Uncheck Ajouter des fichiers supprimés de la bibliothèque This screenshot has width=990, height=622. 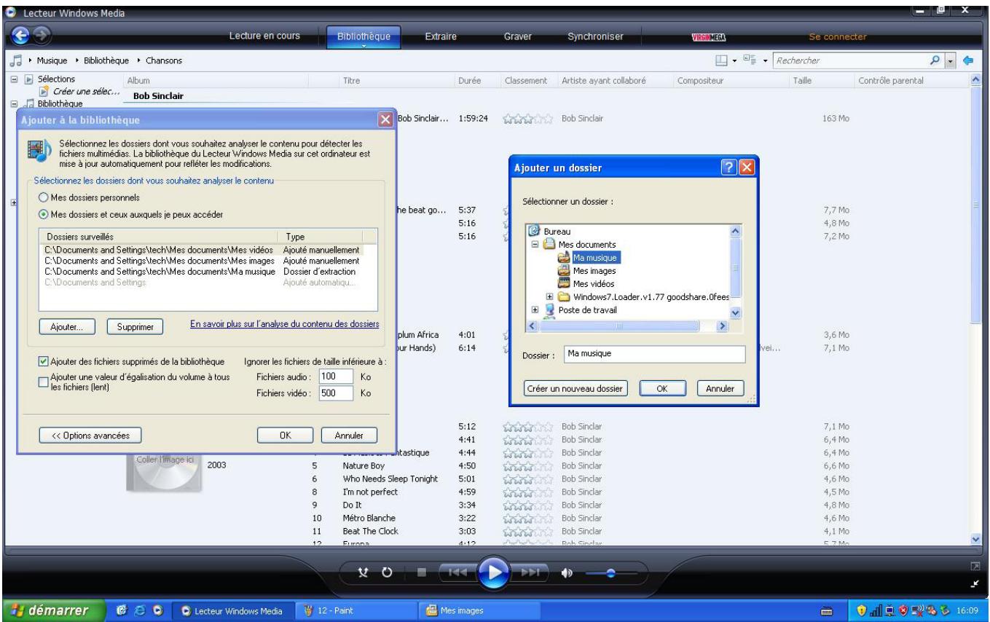click(43, 361)
